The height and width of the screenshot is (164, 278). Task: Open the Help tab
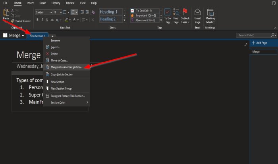click(x=94, y=3)
